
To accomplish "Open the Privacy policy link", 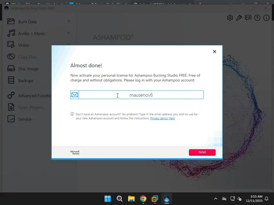I will coord(159,118).
